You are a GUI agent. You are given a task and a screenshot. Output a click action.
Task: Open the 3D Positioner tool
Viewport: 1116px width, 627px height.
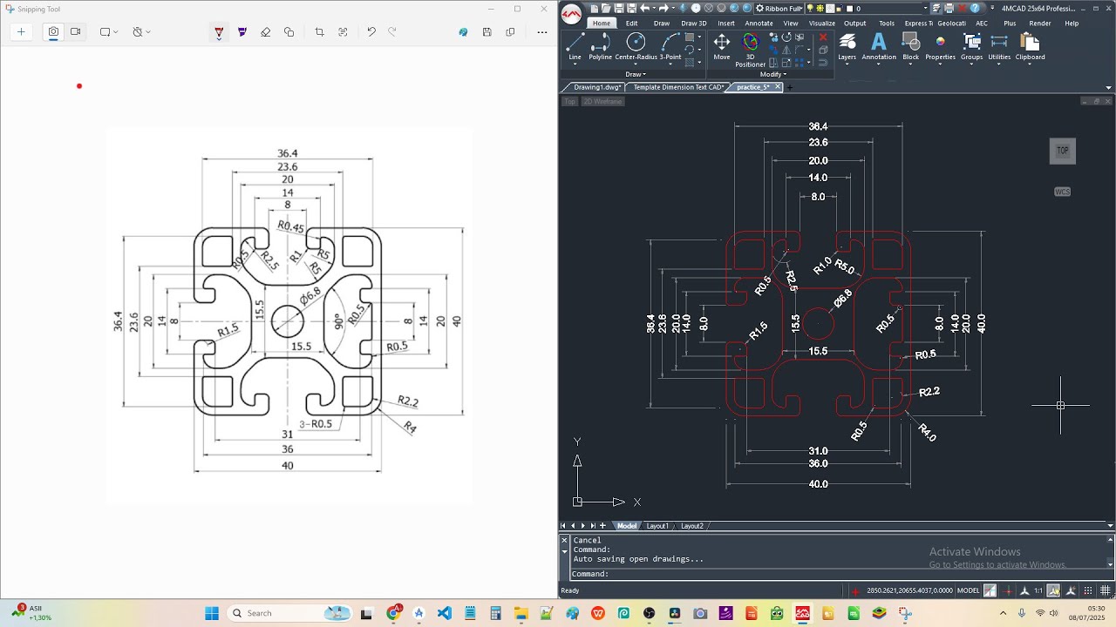(x=751, y=51)
